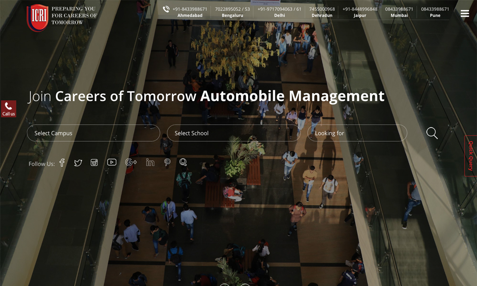Image resolution: width=477 pixels, height=286 pixels.
Task: Click the Bengaluru contact number
Action: [x=232, y=9]
